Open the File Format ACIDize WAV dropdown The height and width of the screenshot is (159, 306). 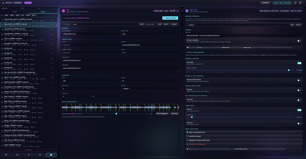[91, 34]
